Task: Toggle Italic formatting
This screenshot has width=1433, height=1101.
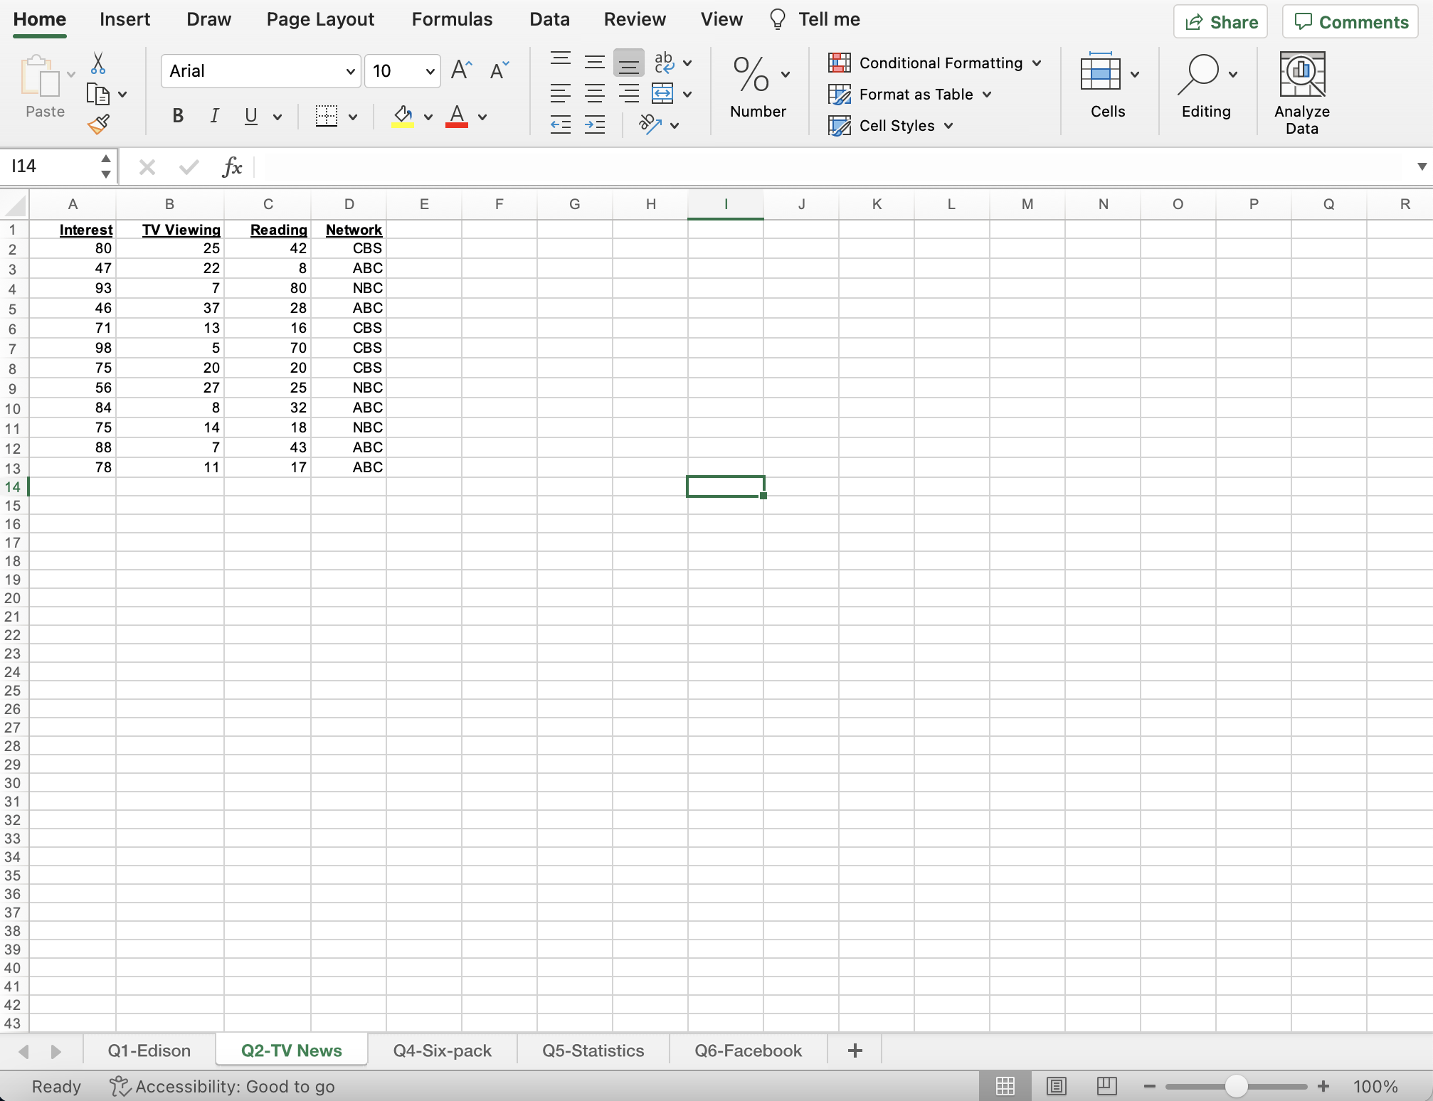Action: click(x=214, y=116)
